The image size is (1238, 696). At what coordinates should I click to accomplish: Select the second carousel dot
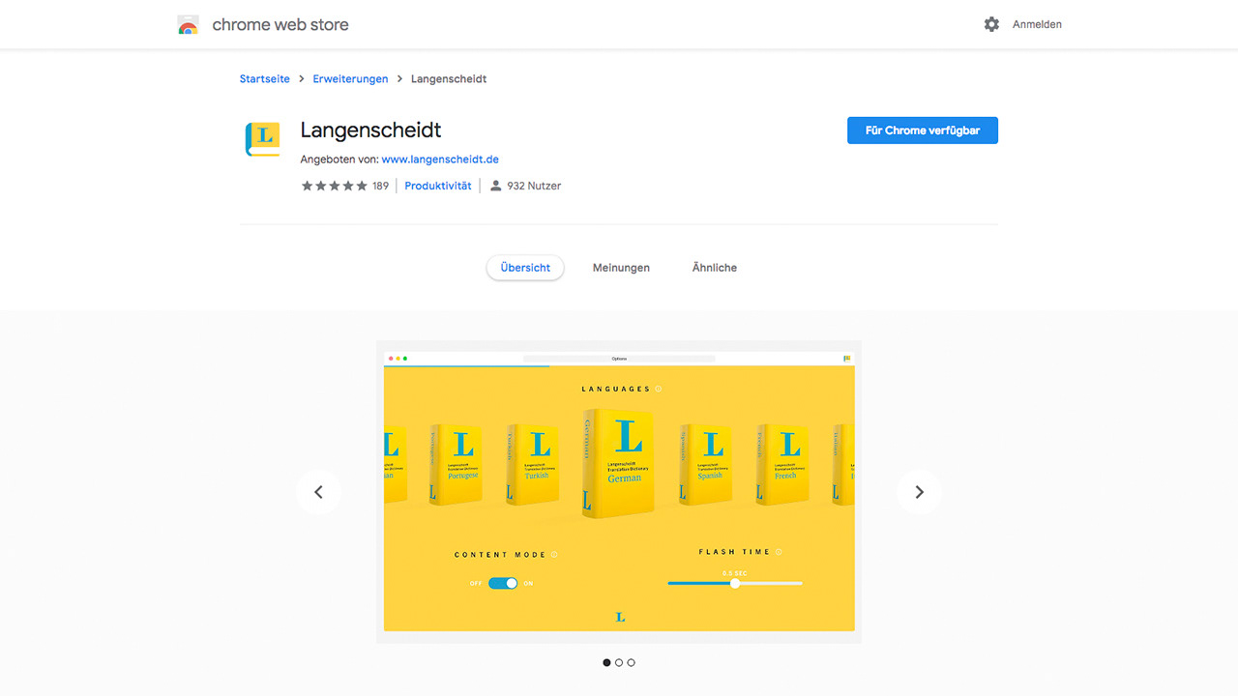click(x=619, y=663)
